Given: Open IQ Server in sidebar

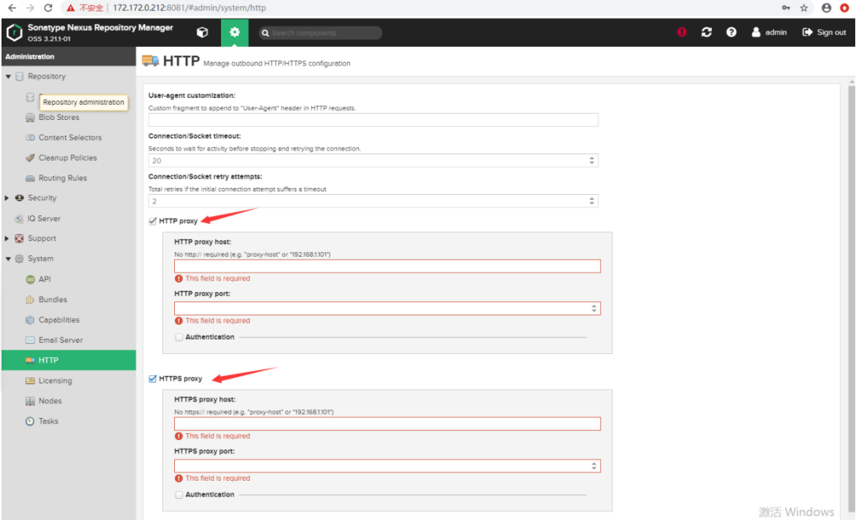Looking at the screenshot, I should [44, 218].
